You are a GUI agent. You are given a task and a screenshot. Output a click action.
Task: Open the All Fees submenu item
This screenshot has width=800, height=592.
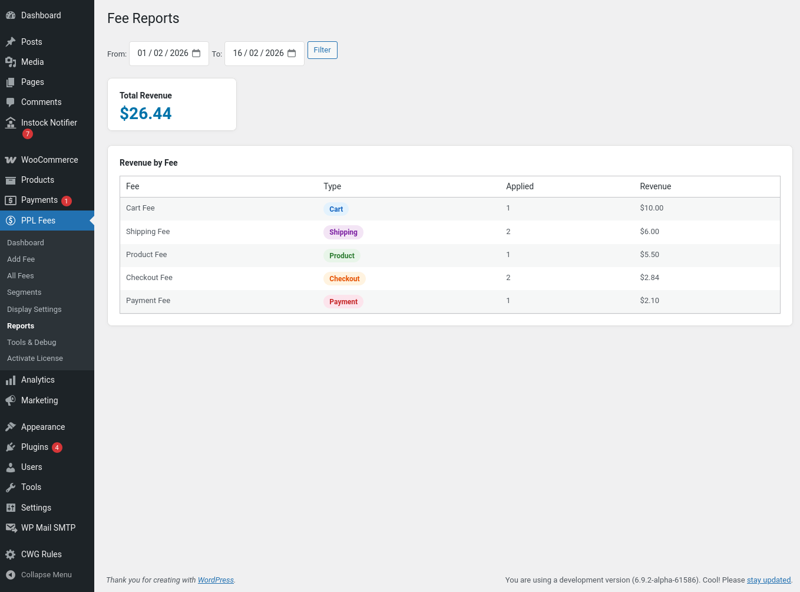[x=21, y=276]
